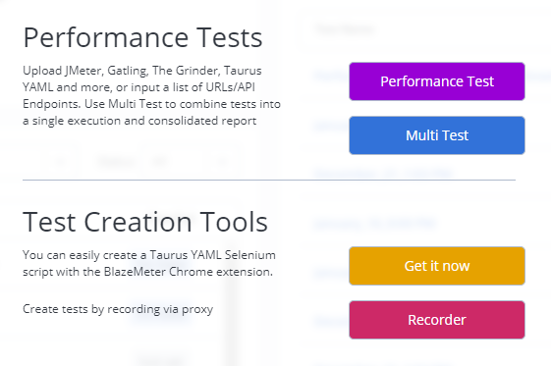Open the Recorder tool
The width and height of the screenshot is (551, 366).
pos(437,320)
